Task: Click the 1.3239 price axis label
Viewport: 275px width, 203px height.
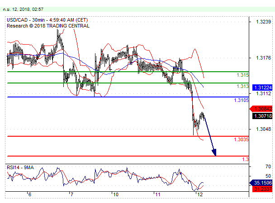Action: tap(263, 22)
